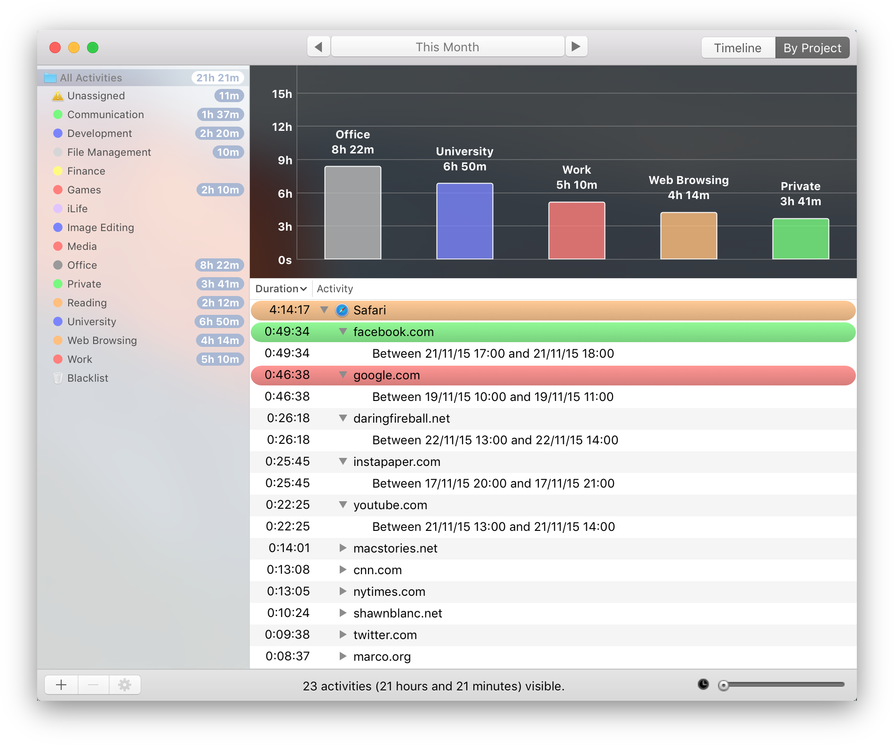Click the red Work bar in the chart
This screenshot has height=745, width=894.
(x=577, y=231)
